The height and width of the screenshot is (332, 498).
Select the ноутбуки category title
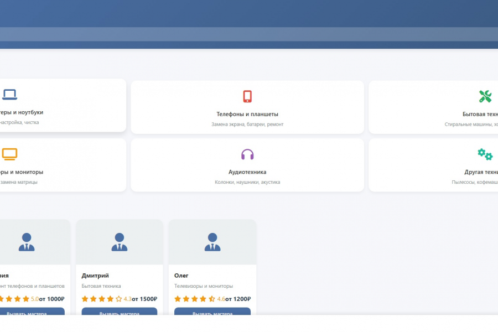tap(22, 112)
